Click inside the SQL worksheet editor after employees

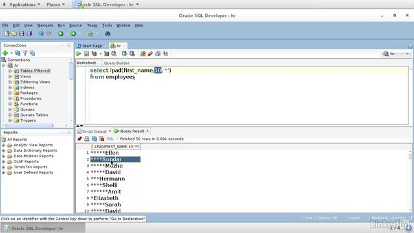[x=136, y=77]
